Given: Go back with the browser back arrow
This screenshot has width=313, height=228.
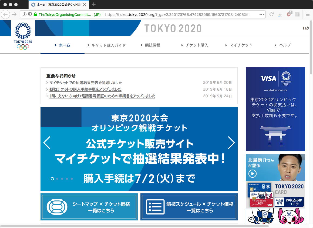Looking at the screenshot, I should pyautogui.click(x=5, y=14).
